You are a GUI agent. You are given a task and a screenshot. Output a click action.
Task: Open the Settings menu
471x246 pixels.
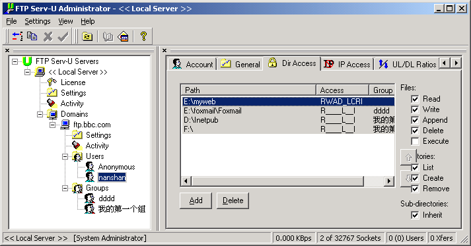pyautogui.click(x=38, y=21)
